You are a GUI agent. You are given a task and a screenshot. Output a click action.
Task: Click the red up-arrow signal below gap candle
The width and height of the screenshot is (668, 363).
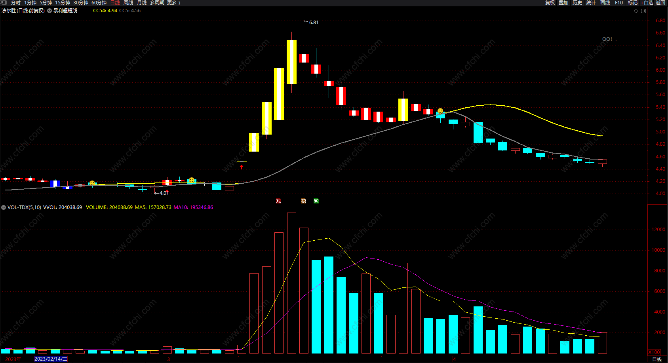pyautogui.click(x=242, y=167)
